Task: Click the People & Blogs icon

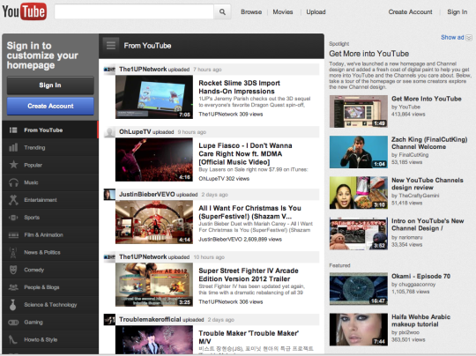Action: coord(13,287)
